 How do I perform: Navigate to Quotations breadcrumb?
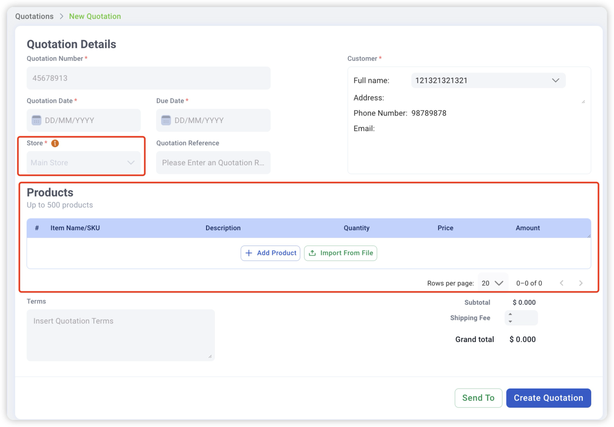click(34, 17)
